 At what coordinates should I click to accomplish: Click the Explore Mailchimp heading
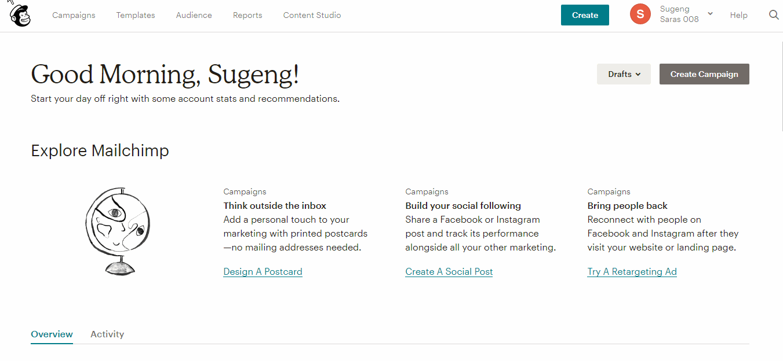(100, 151)
